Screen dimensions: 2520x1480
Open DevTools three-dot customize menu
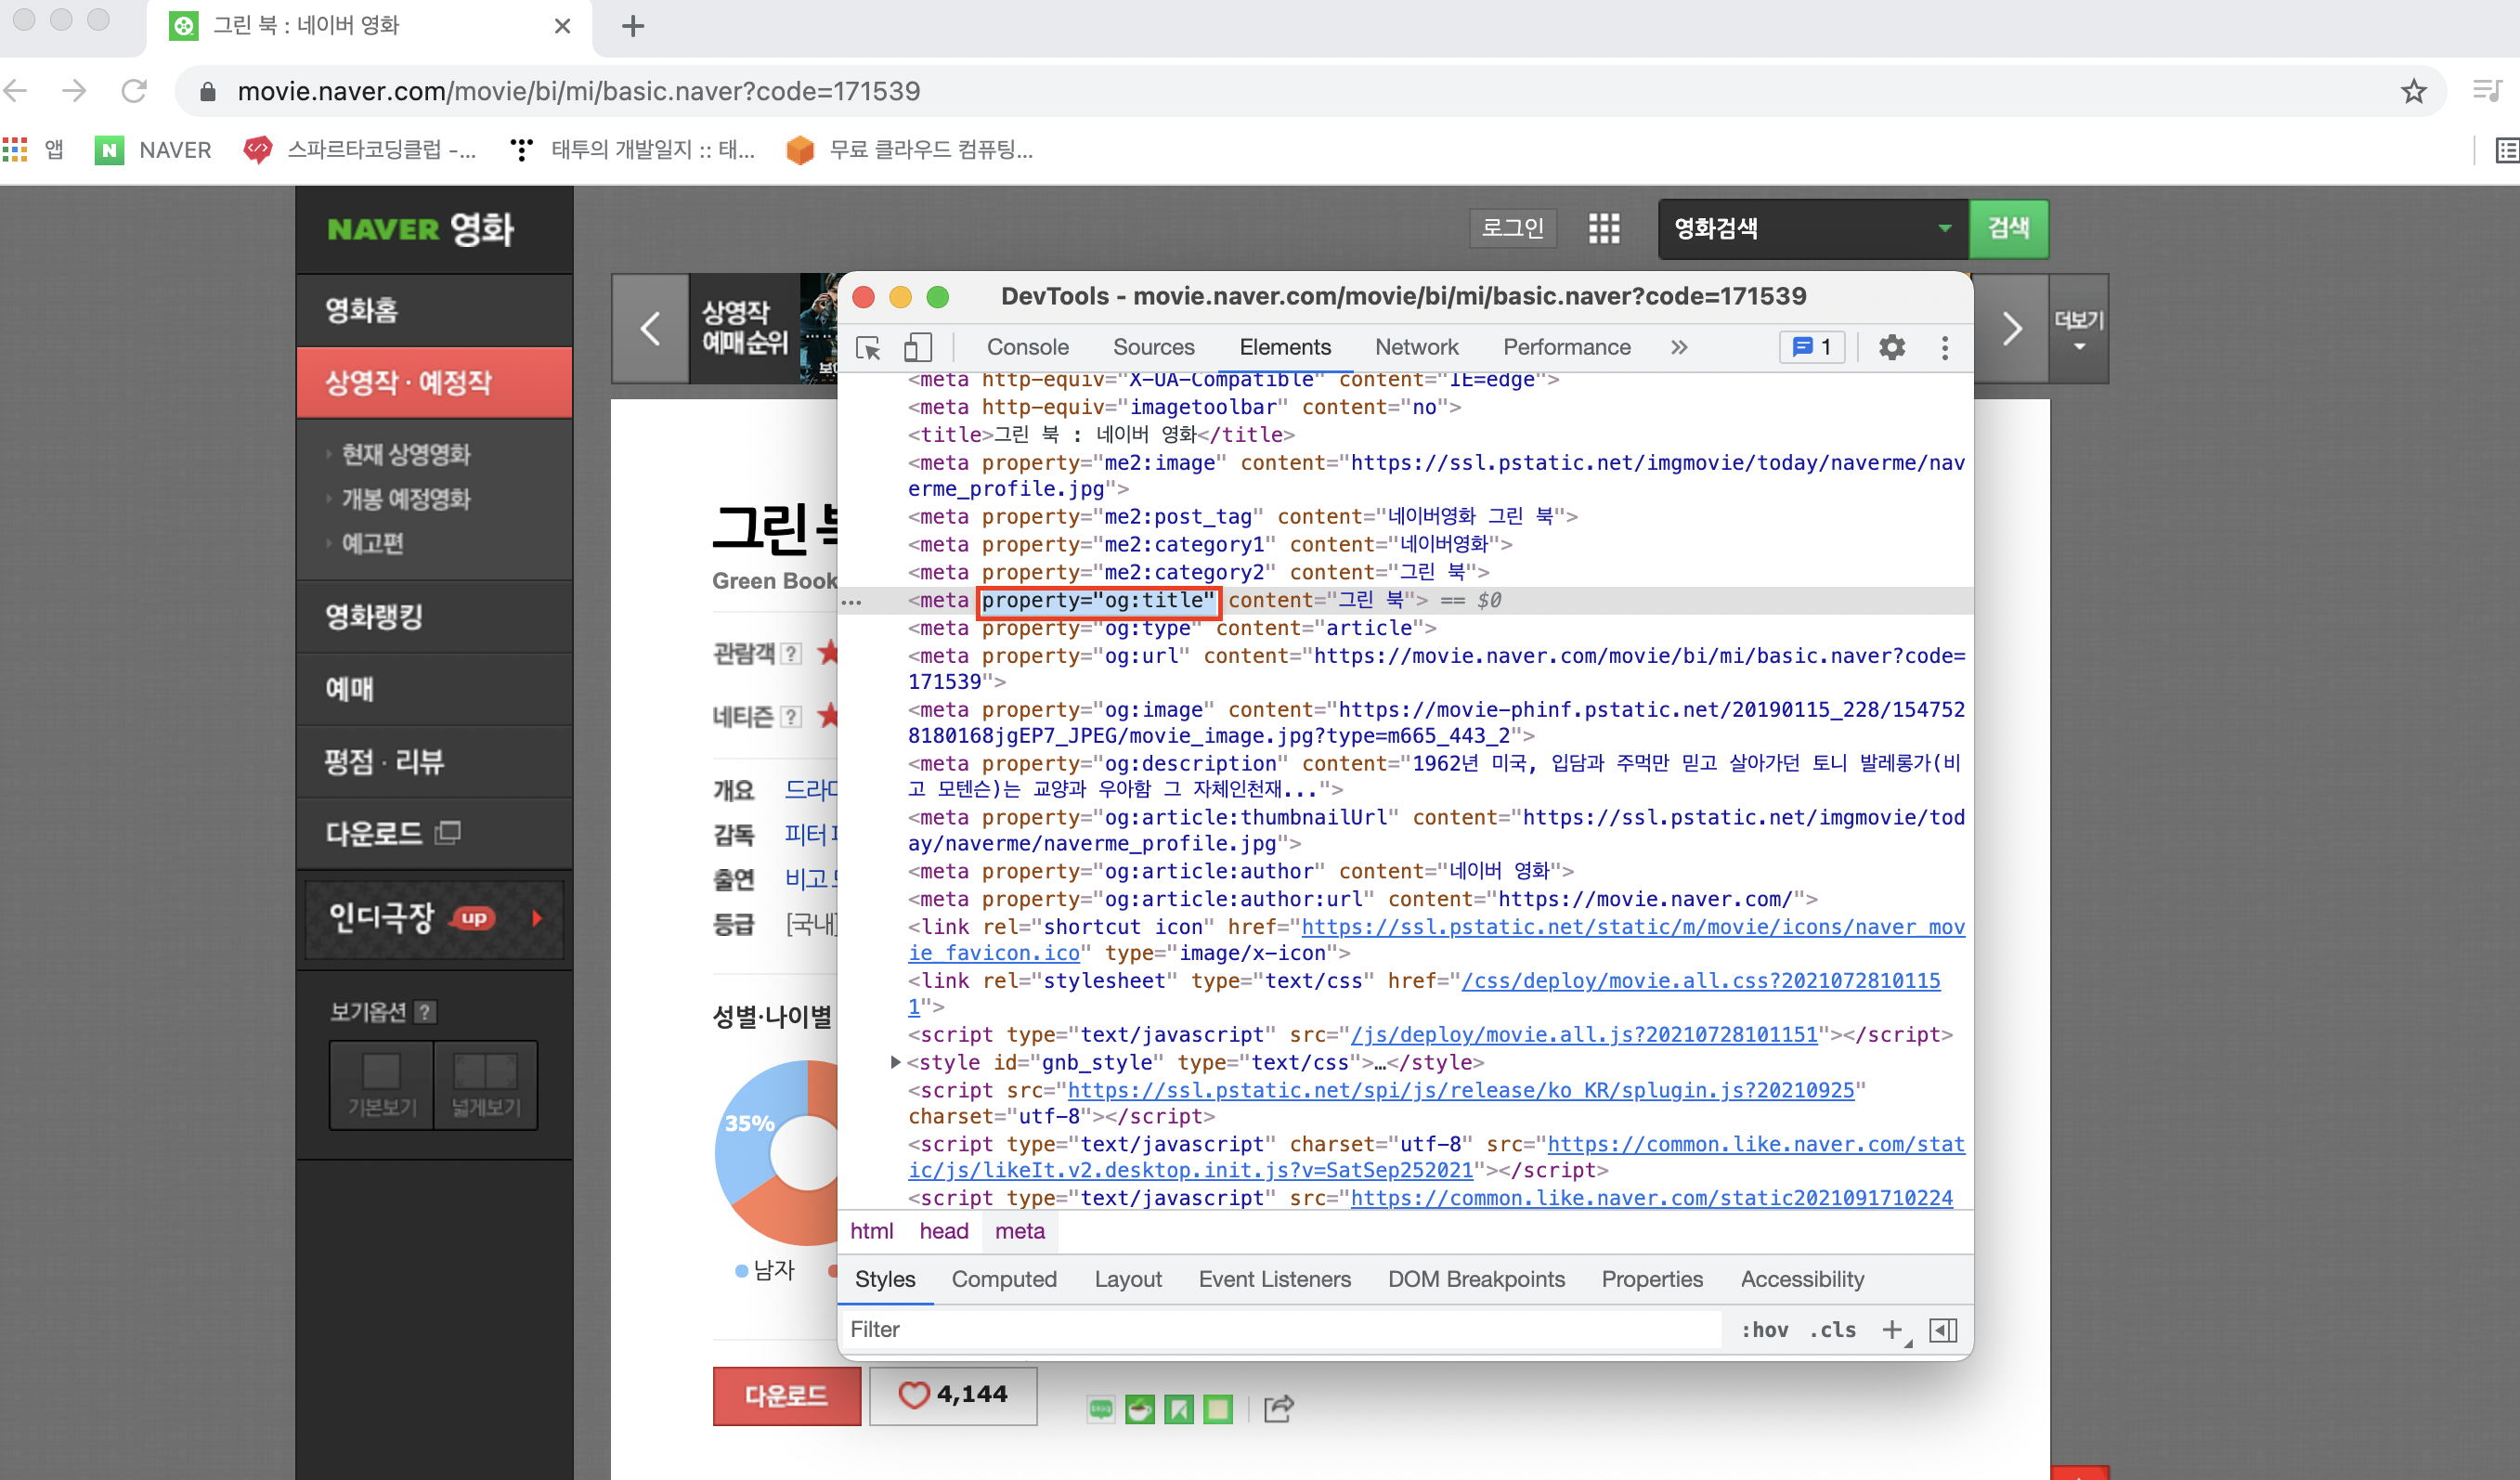coord(1944,347)
